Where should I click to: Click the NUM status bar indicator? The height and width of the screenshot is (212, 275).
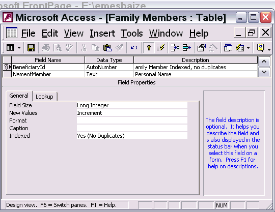(x=222, y=205)
